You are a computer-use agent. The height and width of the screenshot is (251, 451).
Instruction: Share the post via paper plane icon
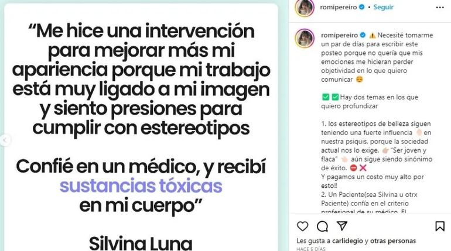point(342,226)
